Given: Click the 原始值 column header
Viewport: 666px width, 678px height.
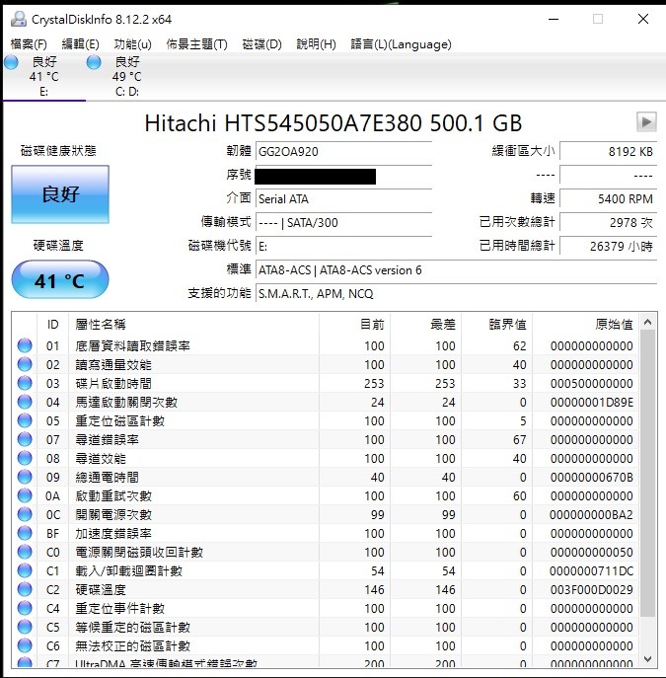Looking at the screenshot, I should click(585, 325).
